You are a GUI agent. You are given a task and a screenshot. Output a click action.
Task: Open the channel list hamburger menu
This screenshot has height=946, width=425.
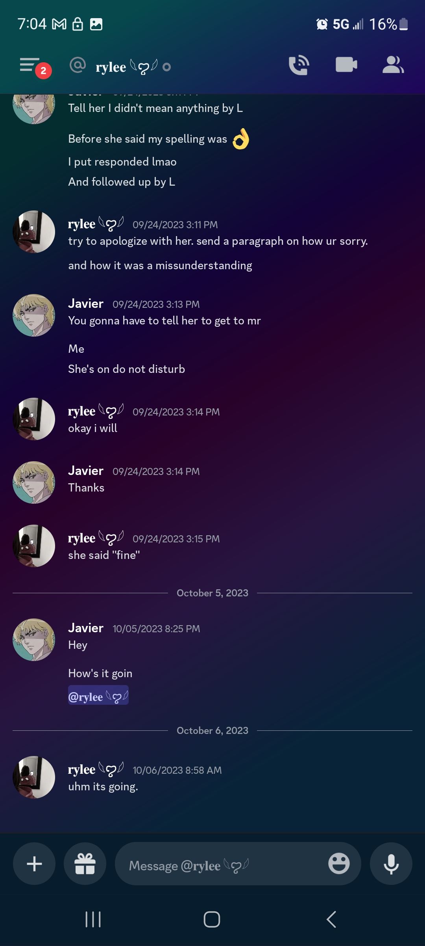coord(30,65)
